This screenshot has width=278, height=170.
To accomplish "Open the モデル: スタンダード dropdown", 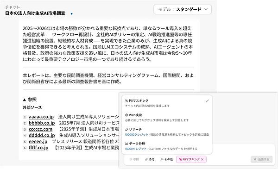I will pos(183,9).
